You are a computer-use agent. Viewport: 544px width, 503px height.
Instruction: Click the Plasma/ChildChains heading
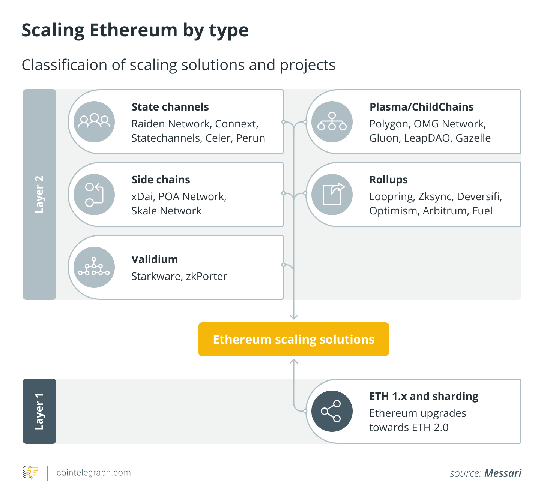tap(421, 107)
